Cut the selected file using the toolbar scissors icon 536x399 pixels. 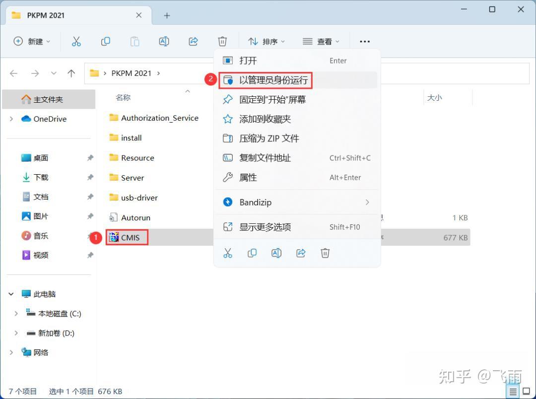click(x=76, y=41)
